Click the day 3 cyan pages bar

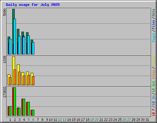pyautogui.click(x=19, y=45)
